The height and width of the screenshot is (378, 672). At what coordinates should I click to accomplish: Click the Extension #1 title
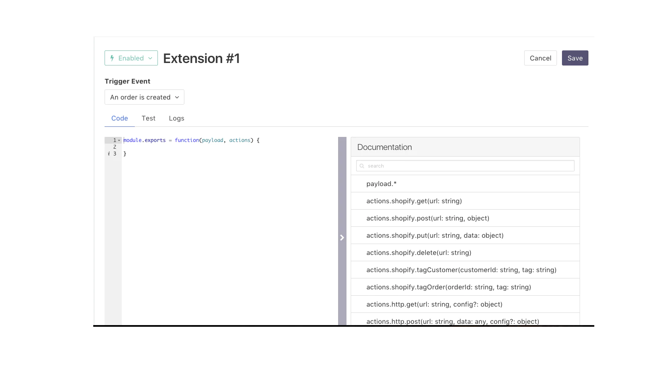201,58
